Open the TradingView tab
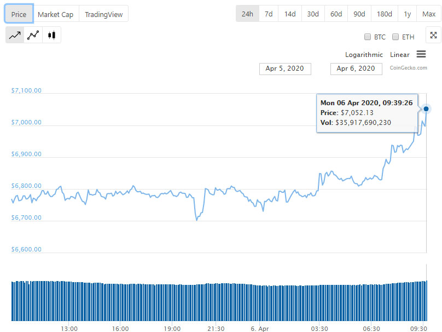Image resolution: width=442 pixels, height=332 pixels. point(103,14)
